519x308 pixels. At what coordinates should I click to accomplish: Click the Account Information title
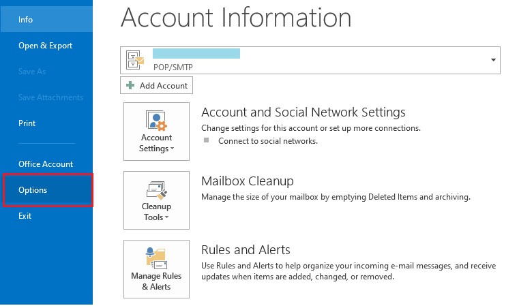[x=236, y=18]
